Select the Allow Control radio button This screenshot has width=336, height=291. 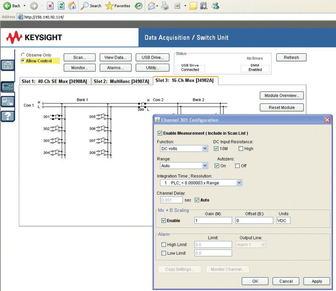pos(23,61)
